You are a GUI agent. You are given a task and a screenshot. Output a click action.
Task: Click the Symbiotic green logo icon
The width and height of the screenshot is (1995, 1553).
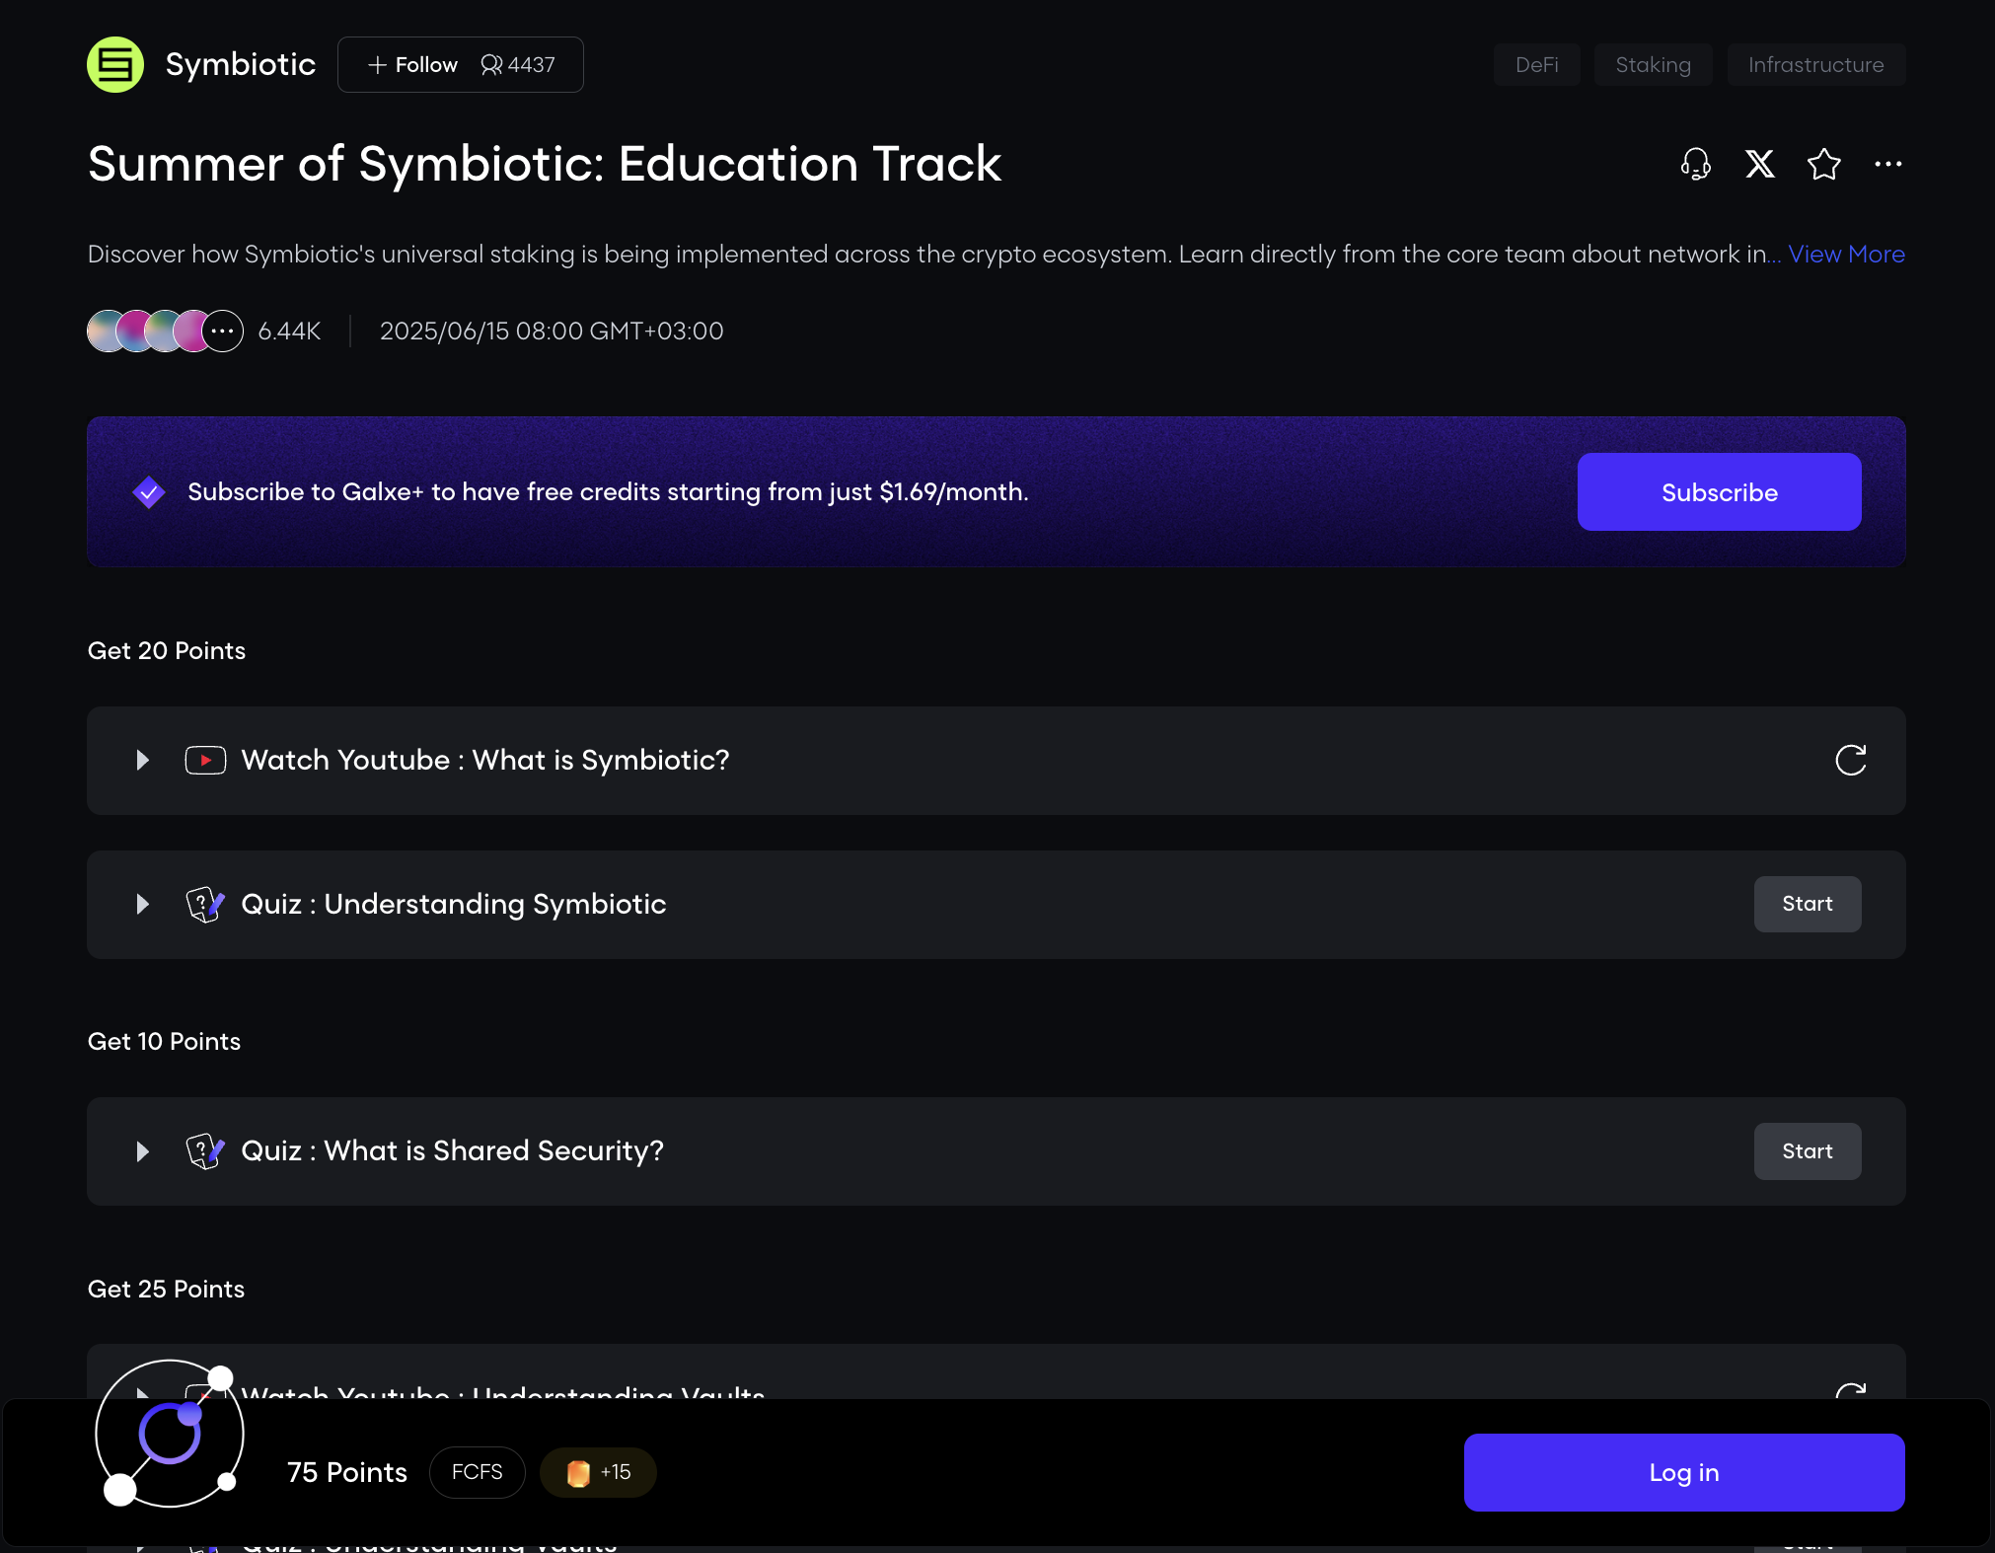[x=115, y=65]
